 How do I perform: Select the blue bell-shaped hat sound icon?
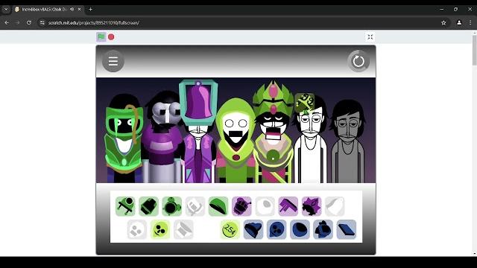tap(253, 229)
